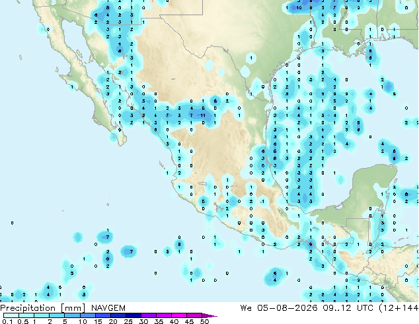419x324 pixels.
Task: Click the legend label '40'
Action: (x=174, y=321)
